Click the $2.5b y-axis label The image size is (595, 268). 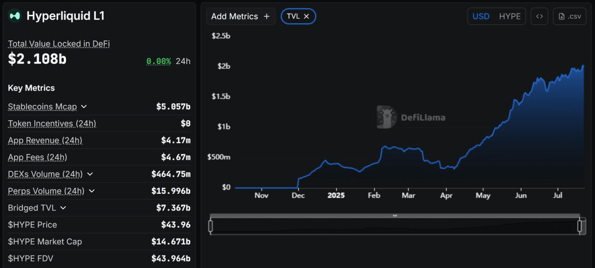click(x=221, y=35)
